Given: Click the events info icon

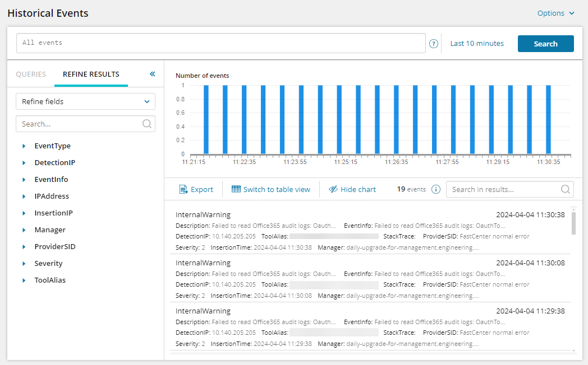Looking at the screenshot, I should tap(435, 189).
